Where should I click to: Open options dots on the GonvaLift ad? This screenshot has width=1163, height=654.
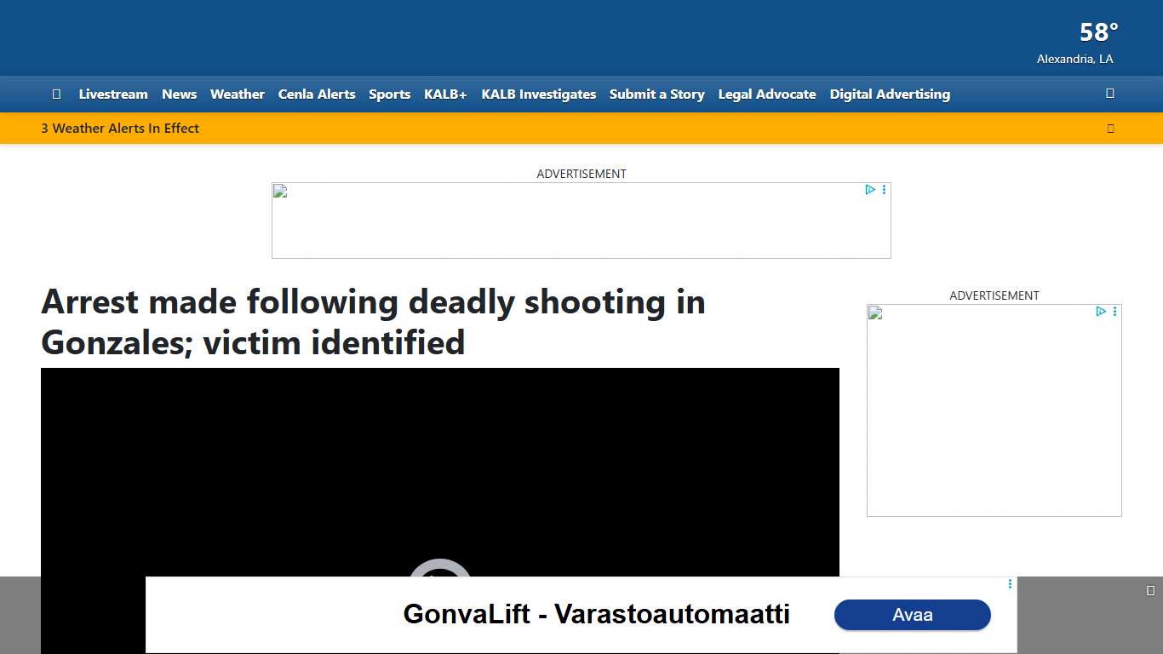[x=1010, y=584]
